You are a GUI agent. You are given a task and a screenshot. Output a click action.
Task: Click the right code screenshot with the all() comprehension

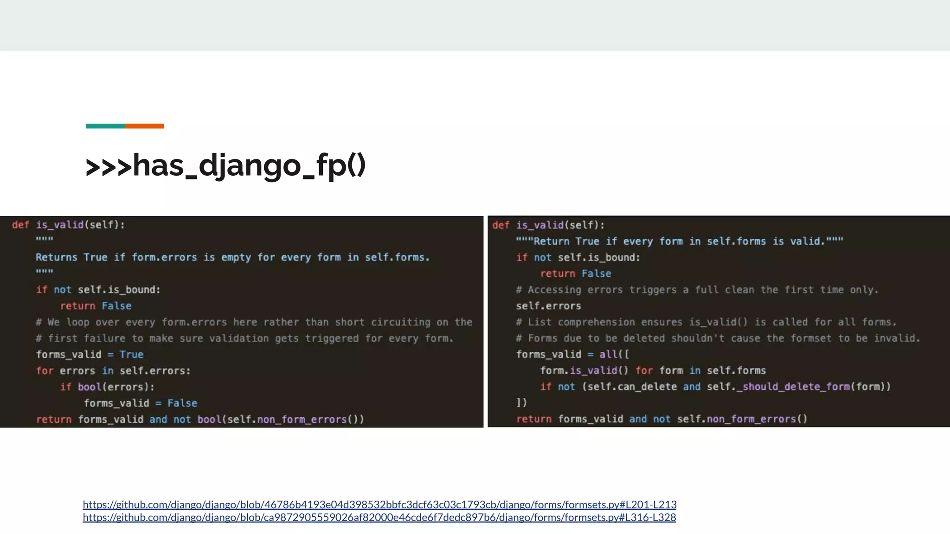tap(719, 322)
